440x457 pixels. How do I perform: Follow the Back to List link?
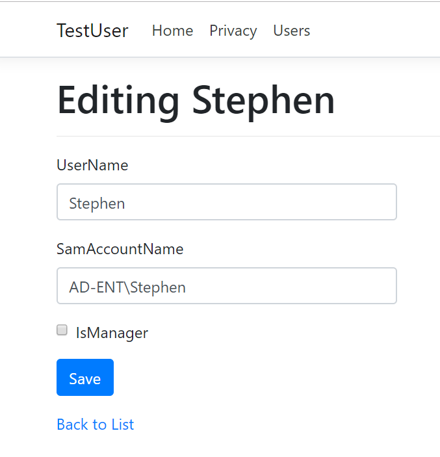pyautogui.click(x=96, y=424)
